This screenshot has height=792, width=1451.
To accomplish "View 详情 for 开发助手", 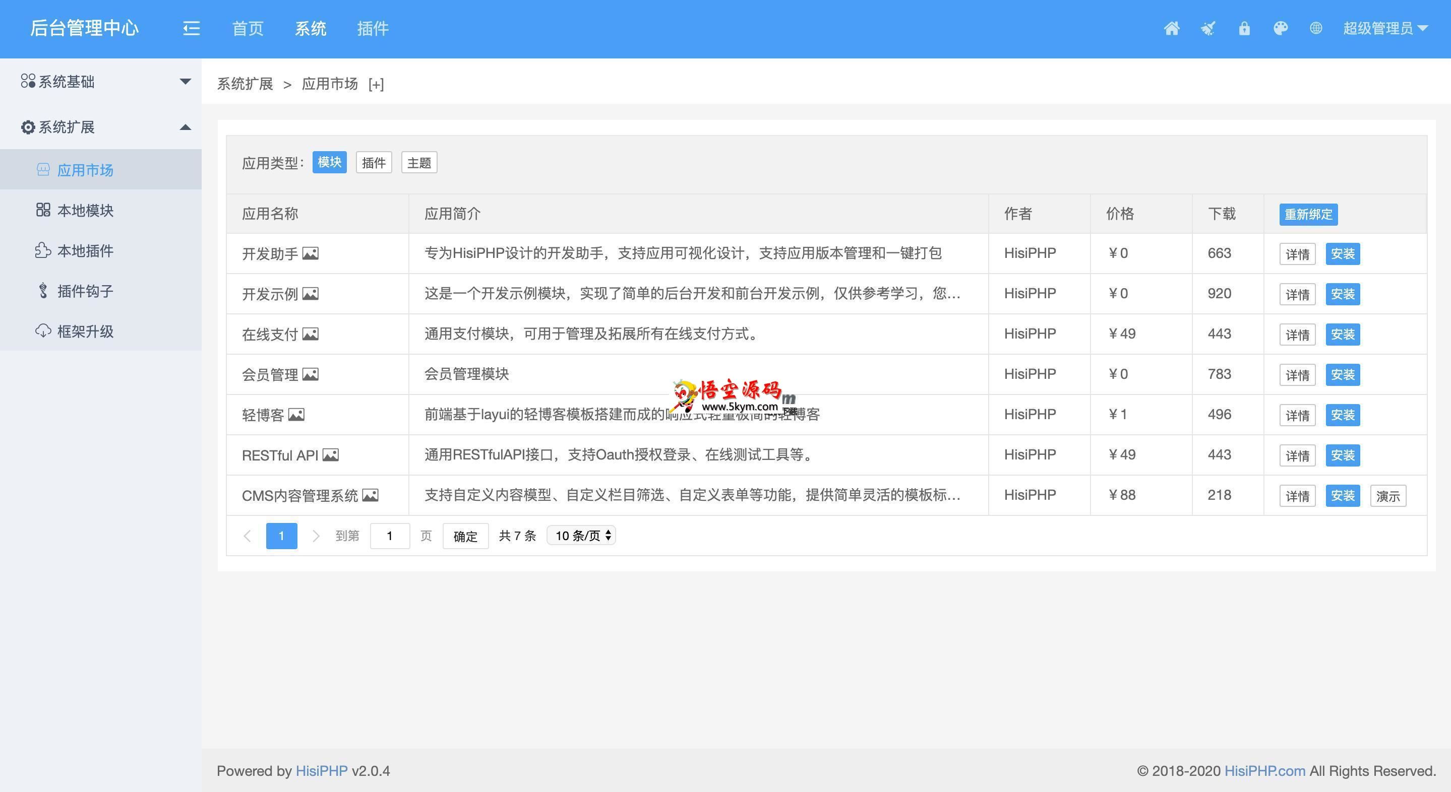I will pyautogui.click(x=1297, y=254).
